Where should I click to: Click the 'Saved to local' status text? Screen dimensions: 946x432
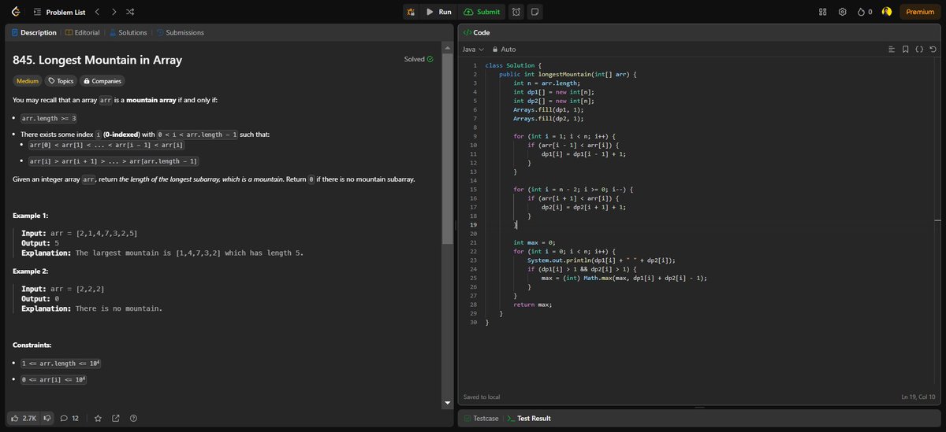click(x=482, y=397)
